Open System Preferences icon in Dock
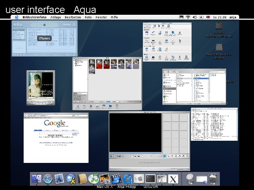The height and width of the screenshot is (190, 254). tap(139, 179)
